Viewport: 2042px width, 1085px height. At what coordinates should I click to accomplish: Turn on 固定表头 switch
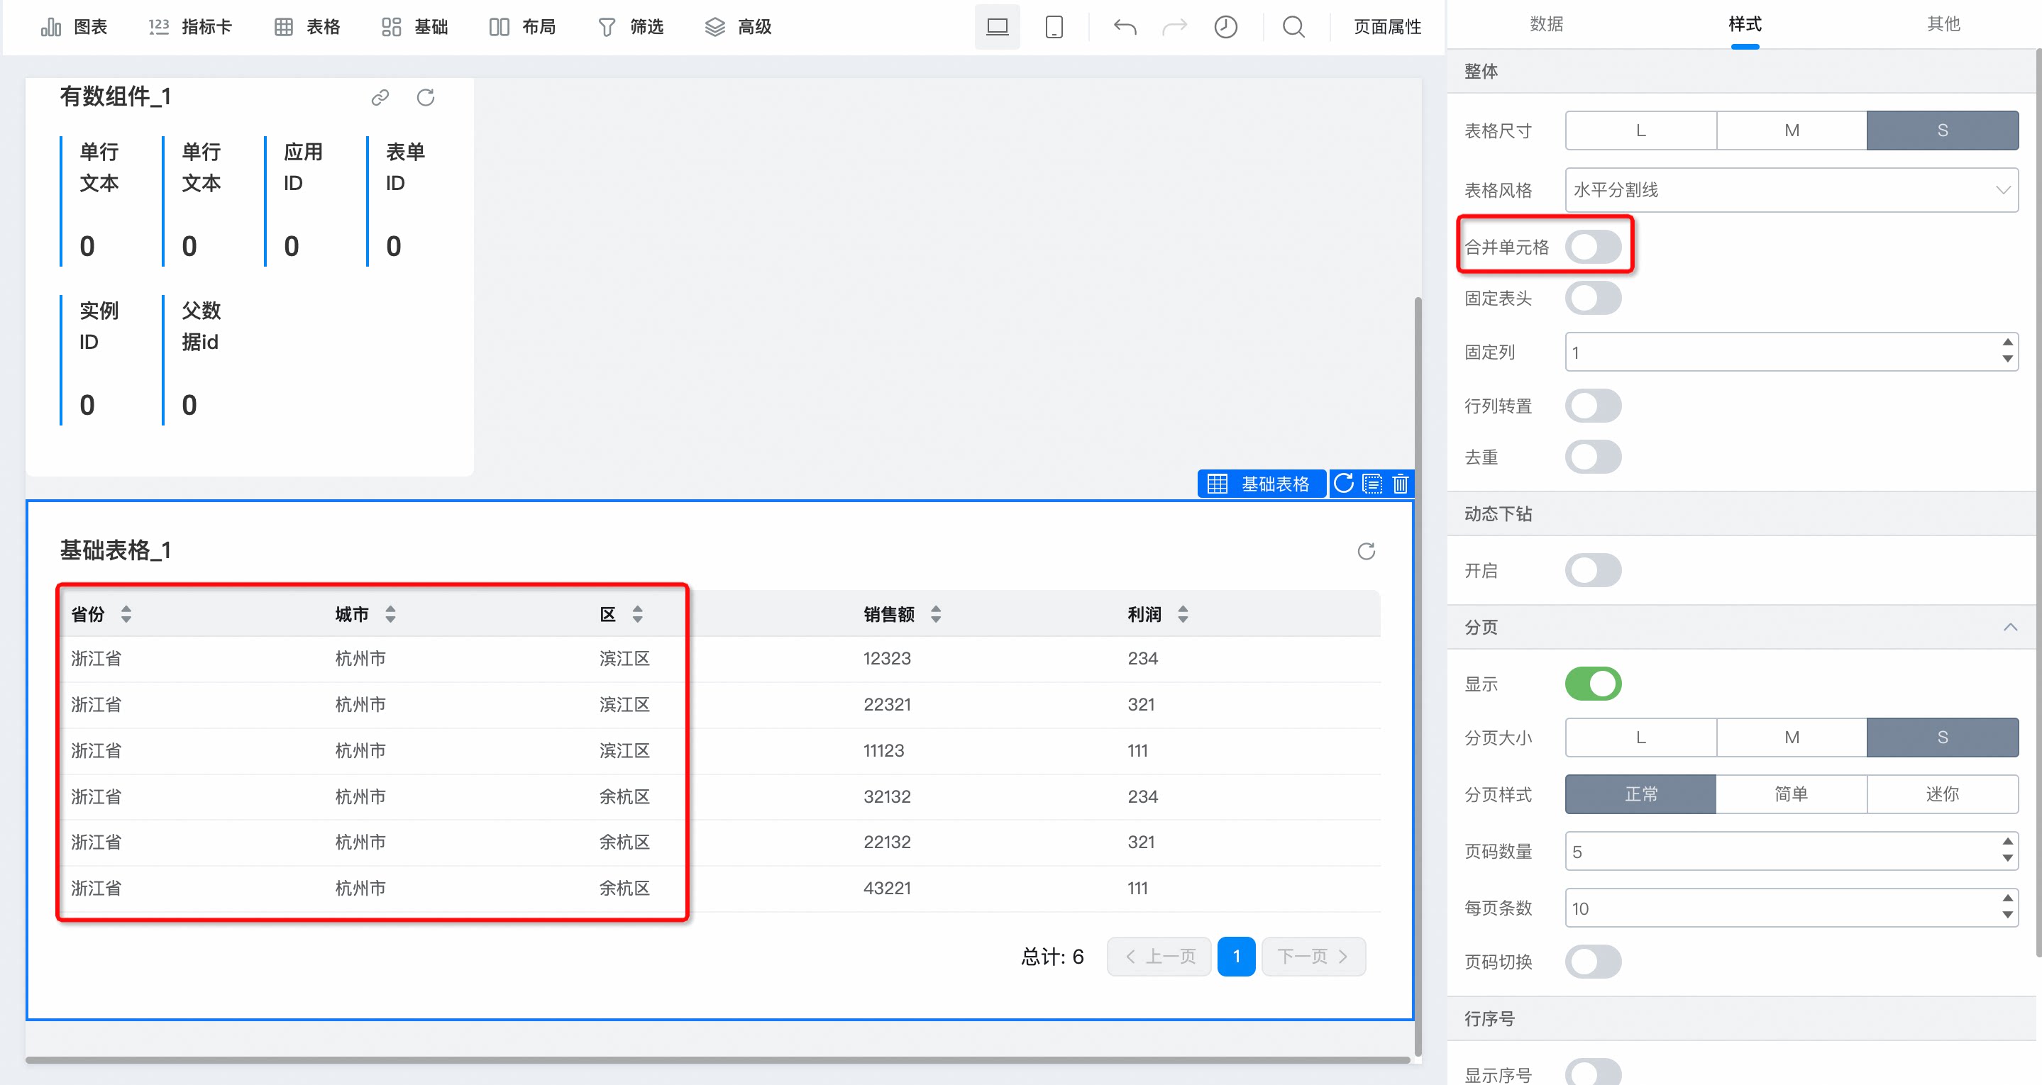1593,298
